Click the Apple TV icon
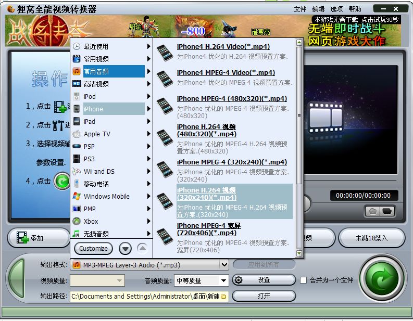This screenshot has height=321, width=413. click(x=77, y=134)
